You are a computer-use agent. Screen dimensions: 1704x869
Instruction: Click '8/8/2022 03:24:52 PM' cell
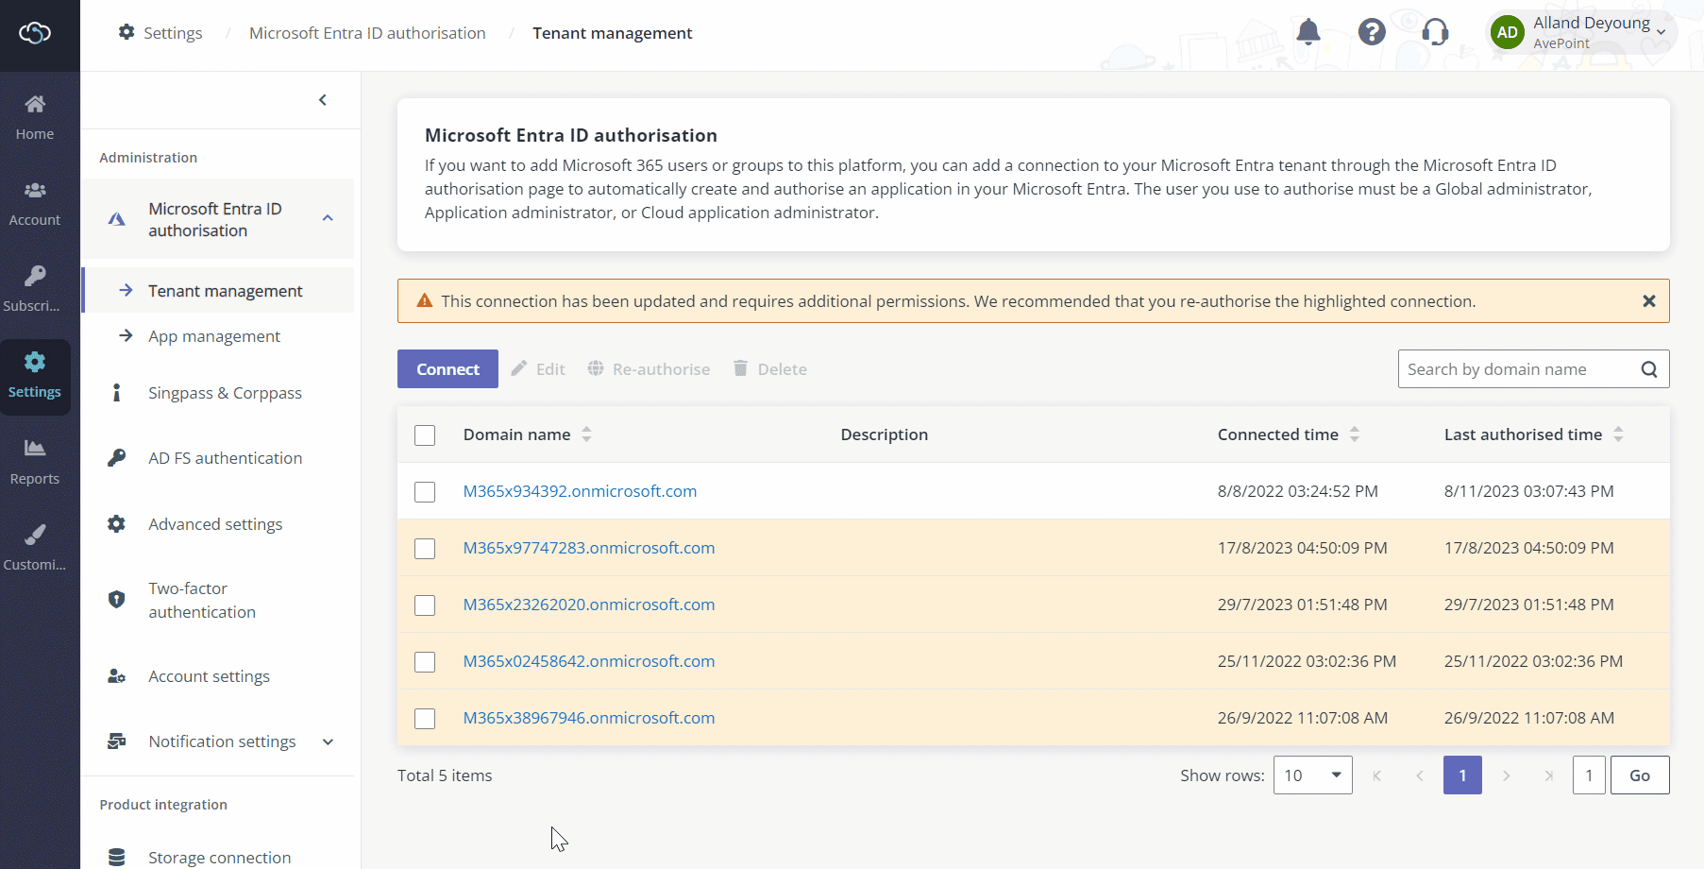coord(1298,491)
